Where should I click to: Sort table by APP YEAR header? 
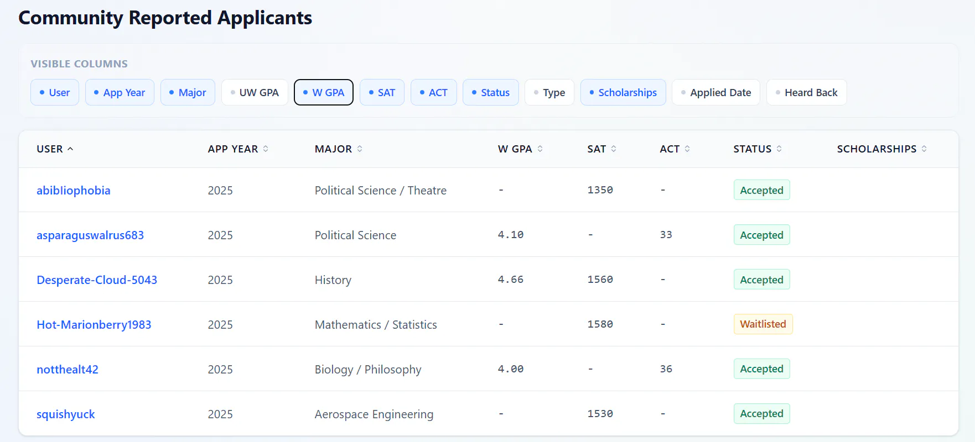pyautogui.click(x=238, y=149)
